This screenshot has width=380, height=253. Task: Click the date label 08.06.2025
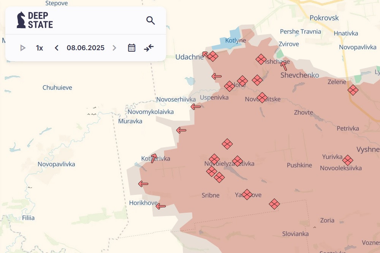coord(85,47)
